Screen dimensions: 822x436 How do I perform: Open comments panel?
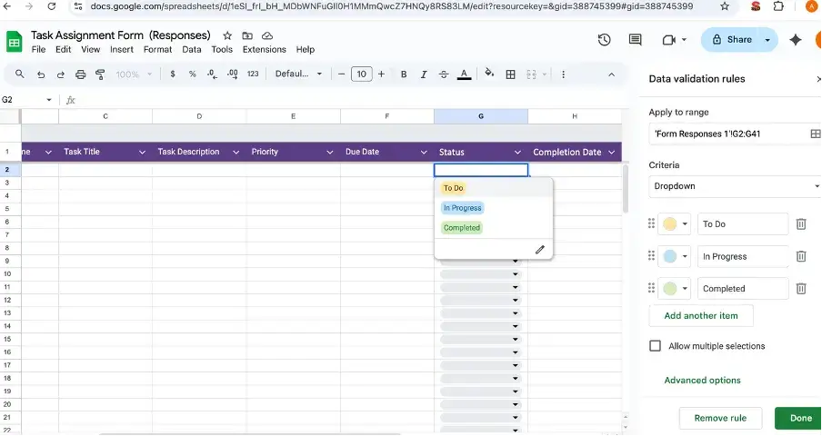click(x=635, y=40)
